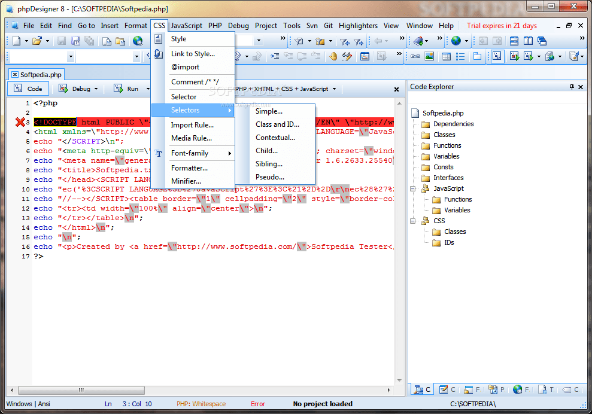Click the glasses and pencil icon
Image resolution: width=592 pixels, height=414 pixels.
tap(347, 56)
